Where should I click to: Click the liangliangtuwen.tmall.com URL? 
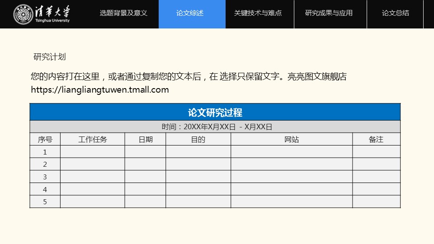pos(100,89)
